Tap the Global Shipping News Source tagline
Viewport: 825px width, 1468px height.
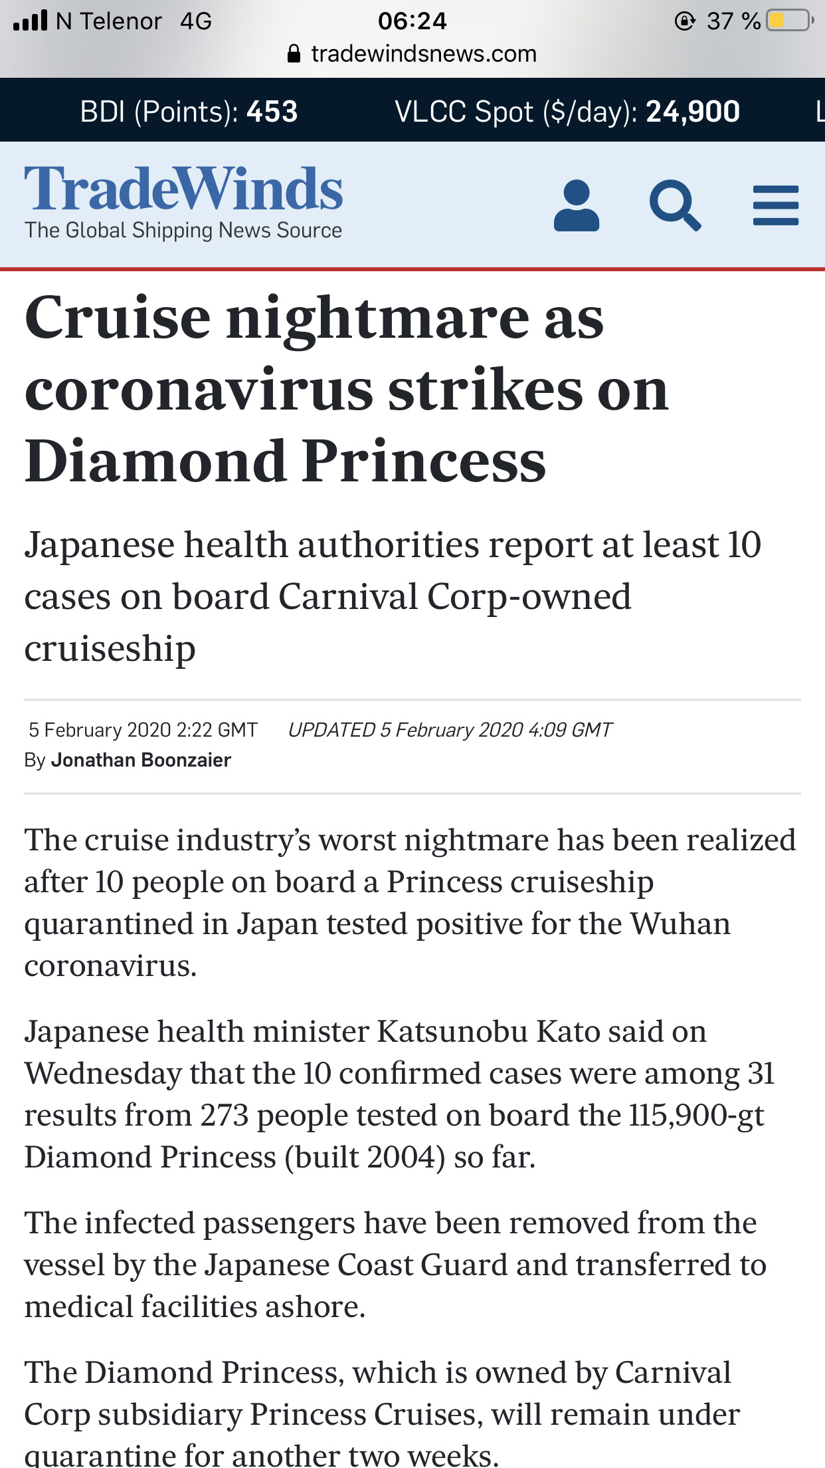click(x=183, y=230)
